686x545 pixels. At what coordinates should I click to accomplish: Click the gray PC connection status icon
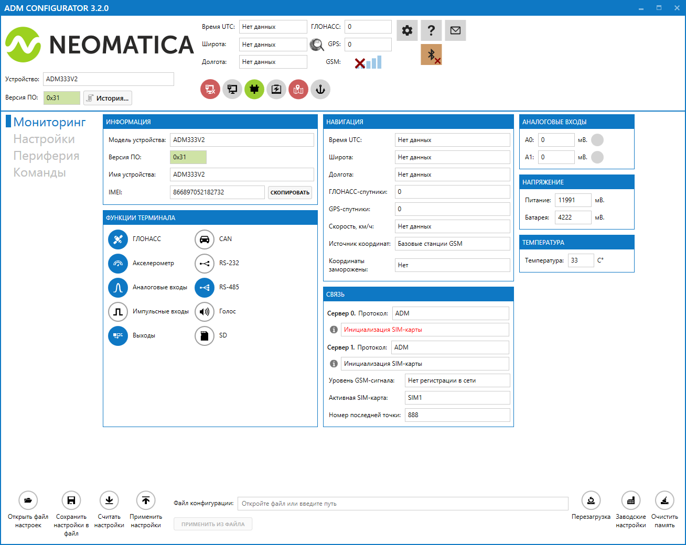(x=232, y=89)
